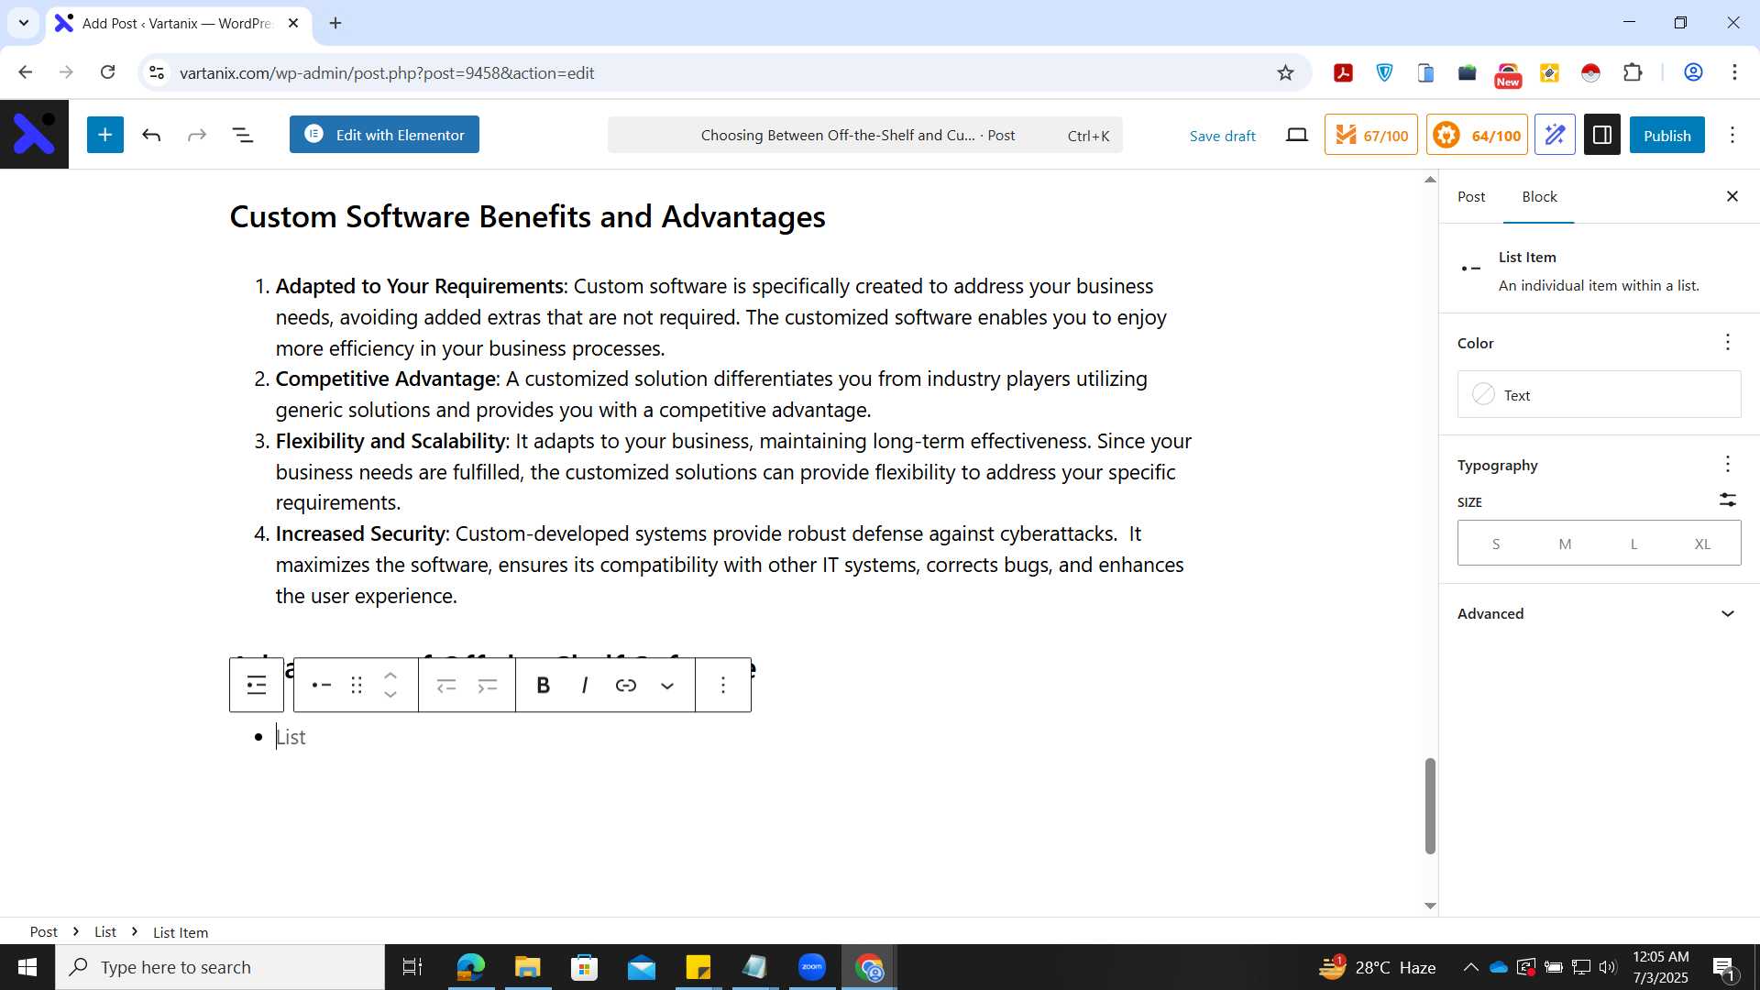Open the document overview list view
The width and height of the screenshot is (1760, 990).
click(x=243, y=136)
